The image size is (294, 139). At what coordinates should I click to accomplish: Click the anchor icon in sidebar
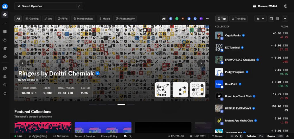click(x=5, y=40)
